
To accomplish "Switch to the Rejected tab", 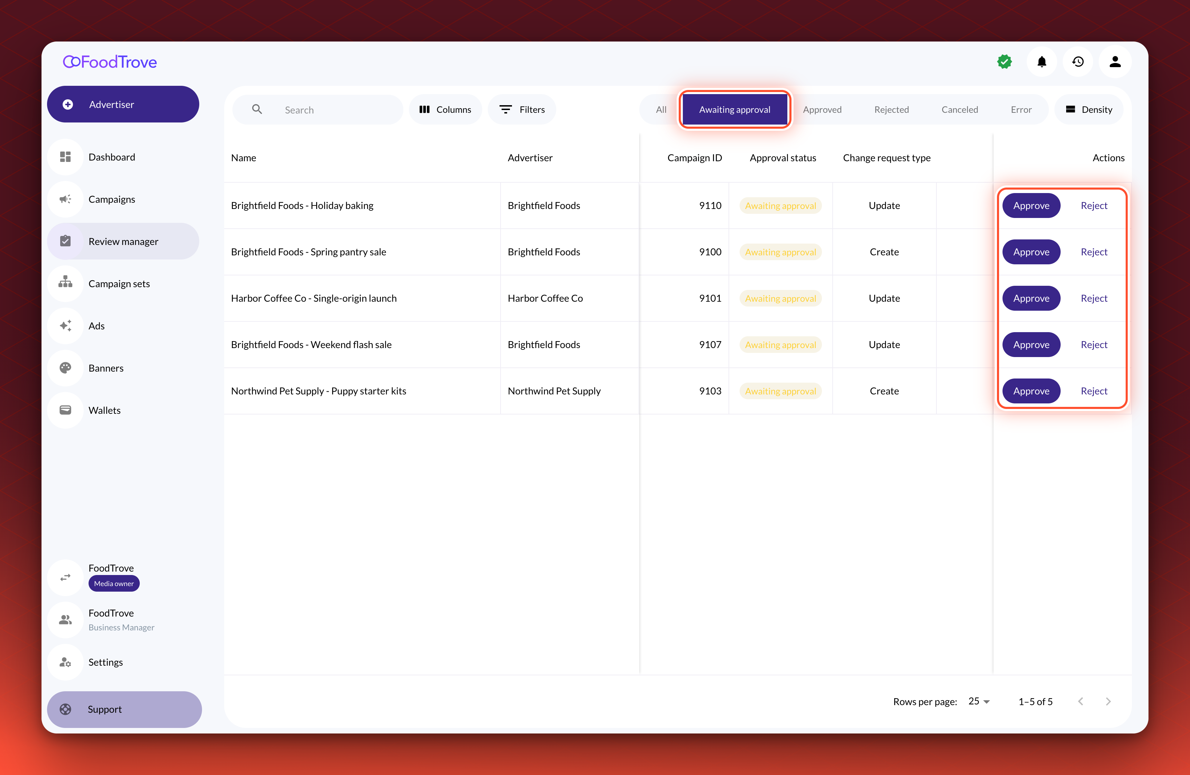I will pyautogui.click(x=891, y=109).
